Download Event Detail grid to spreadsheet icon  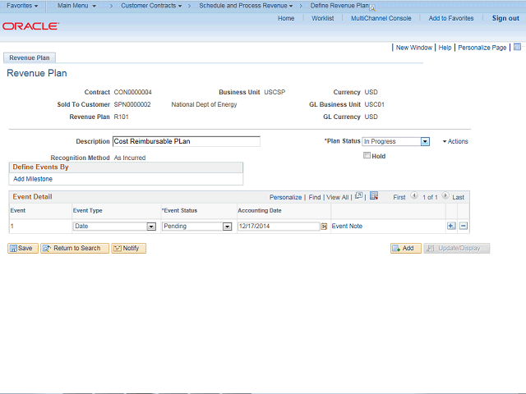point(374,195)
